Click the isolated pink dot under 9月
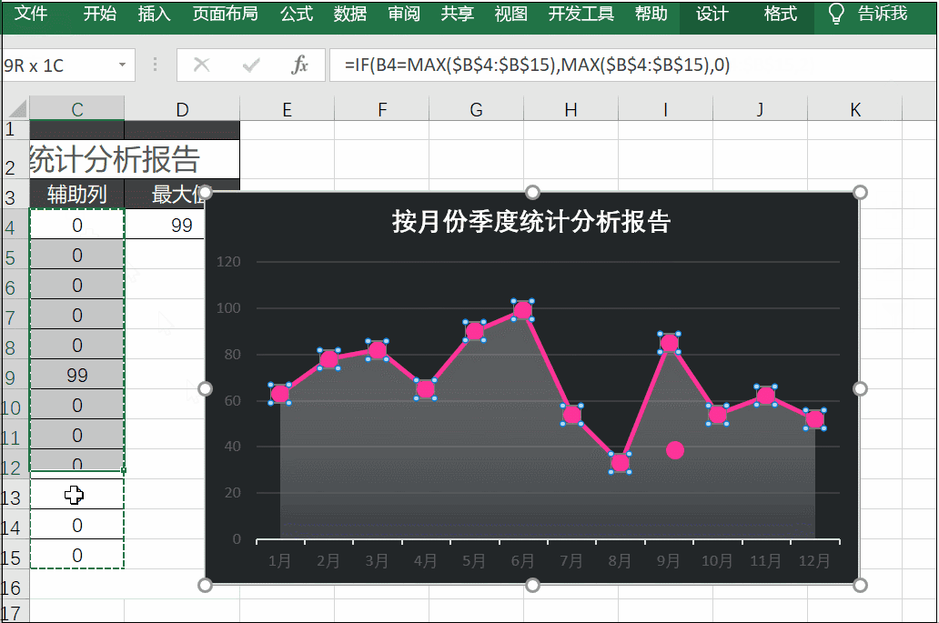This screenshot has height=623, width=939. [x=675, y=450]
